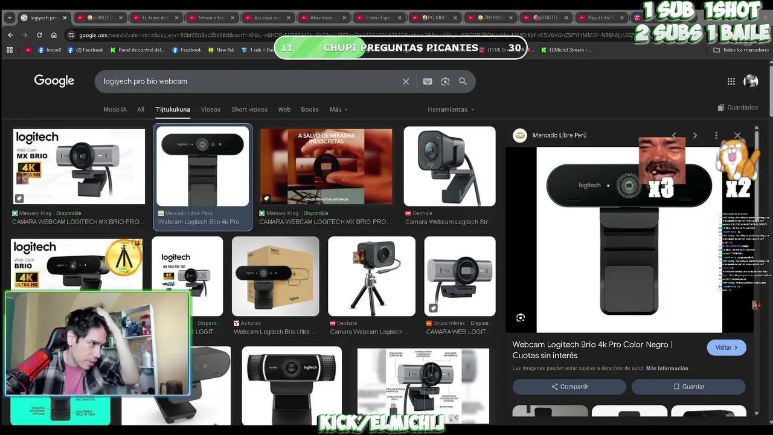Expand the Más dropdown
Screen dimensions: 773x435
(338, 109)
